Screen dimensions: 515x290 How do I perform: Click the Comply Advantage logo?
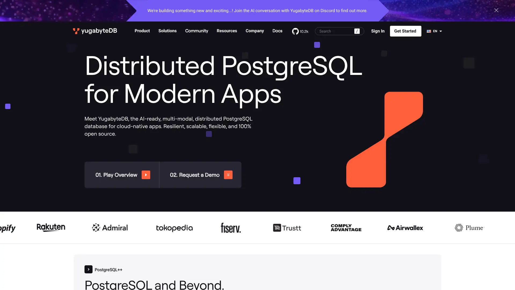click(x=346, y=228)
